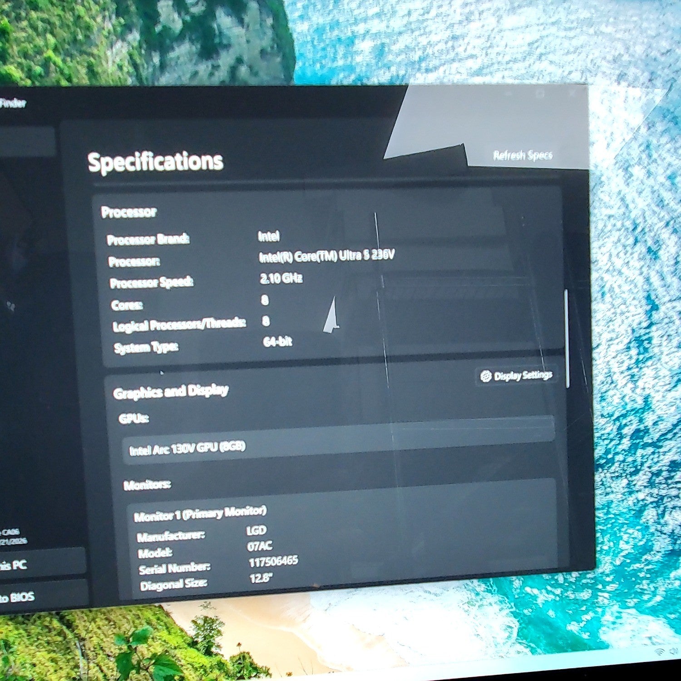Click the scrollbar thumb of the Specifications panel
The width and height of the screenshot is (681, 681).
coord(567,339)
